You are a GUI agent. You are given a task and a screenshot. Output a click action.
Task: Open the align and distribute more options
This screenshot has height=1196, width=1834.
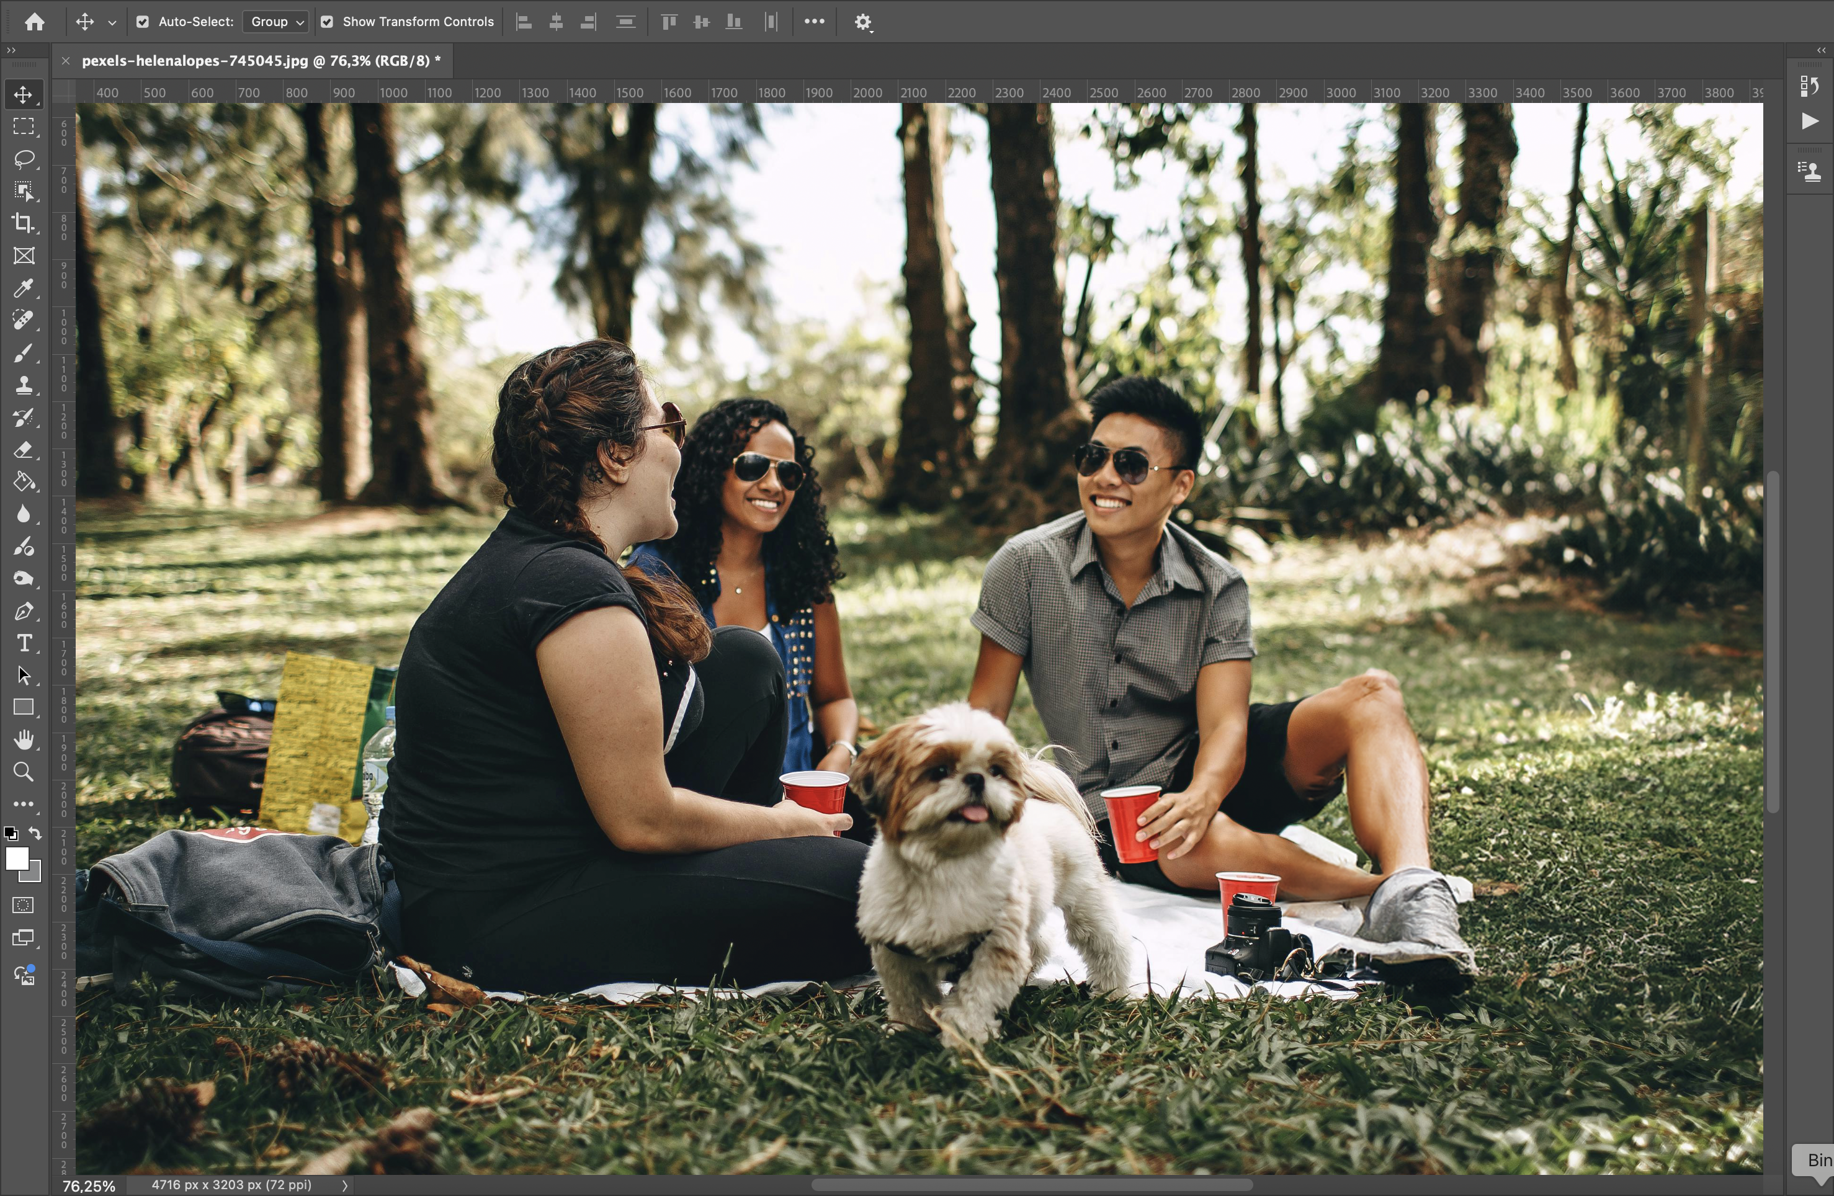pos(814,22)
